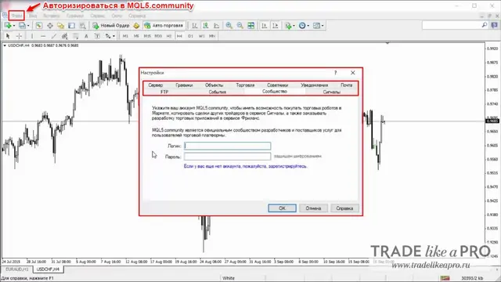501x282 pixels.
Task: Switch to the Сигналы settings tab
Action: 331,92
